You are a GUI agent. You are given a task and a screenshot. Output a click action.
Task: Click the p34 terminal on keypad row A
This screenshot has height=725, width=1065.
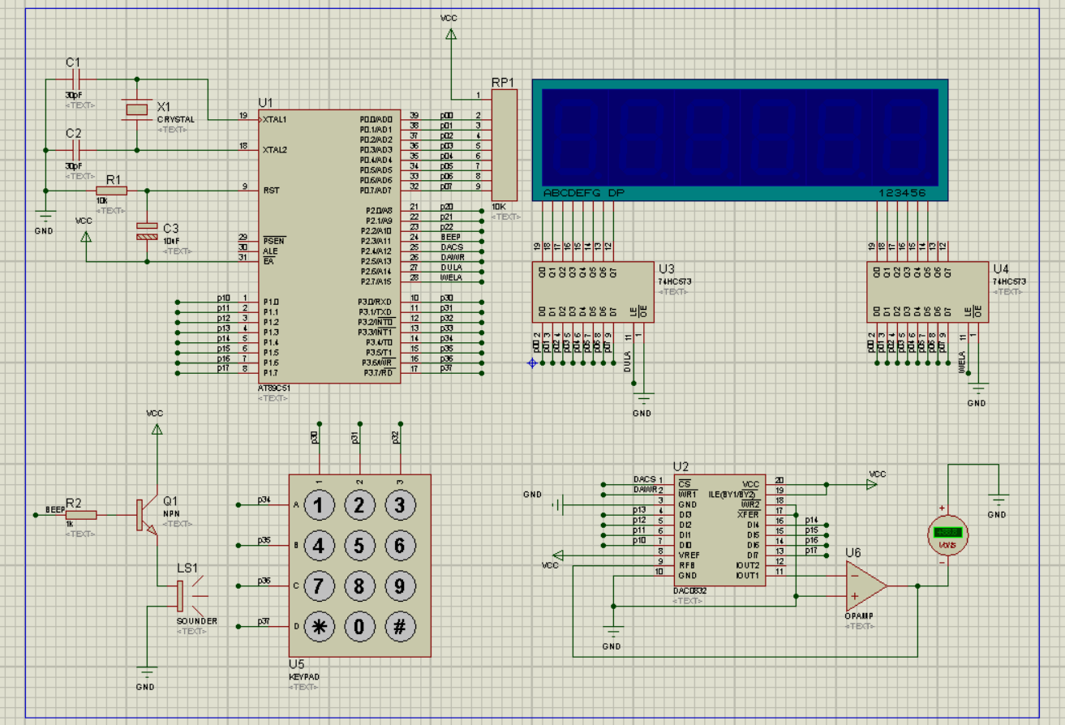tap(238, 504)
